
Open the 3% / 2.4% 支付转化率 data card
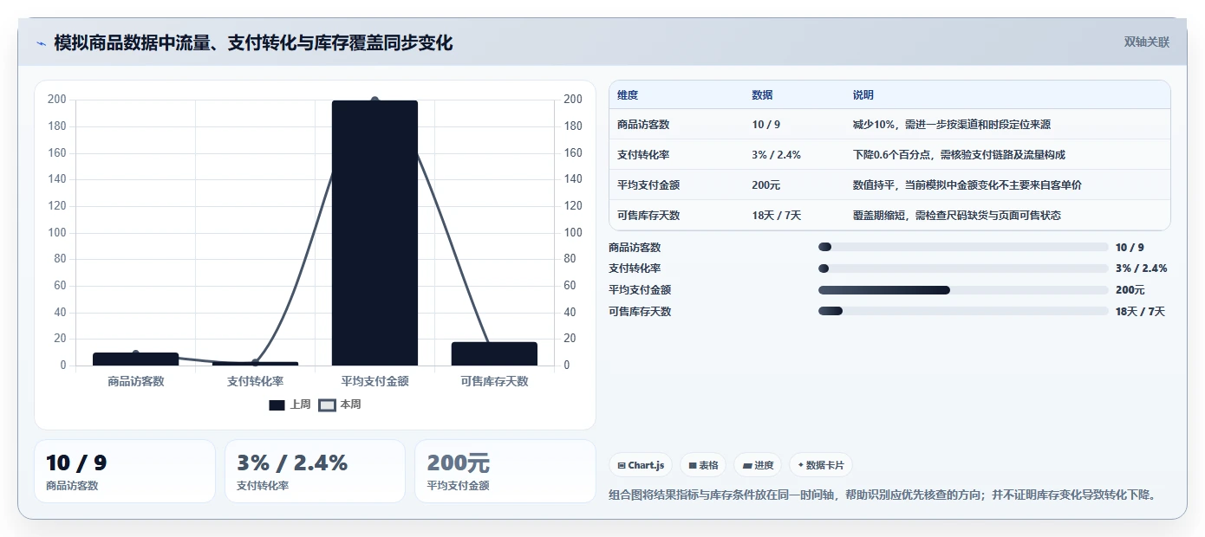point(315,471)
